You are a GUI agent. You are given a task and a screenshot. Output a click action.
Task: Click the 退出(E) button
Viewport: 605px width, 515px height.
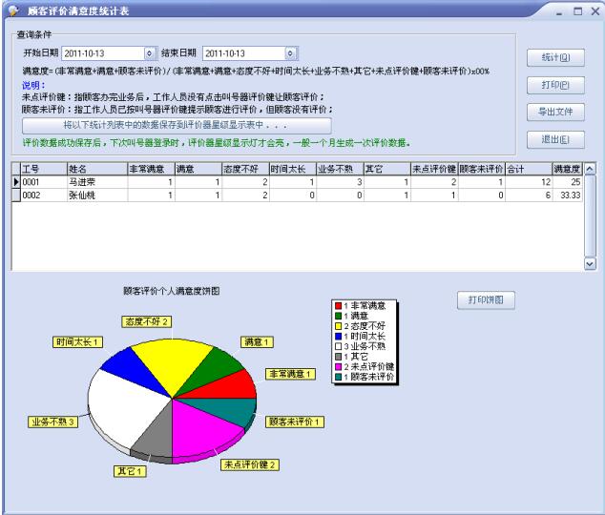coord(555,140)
